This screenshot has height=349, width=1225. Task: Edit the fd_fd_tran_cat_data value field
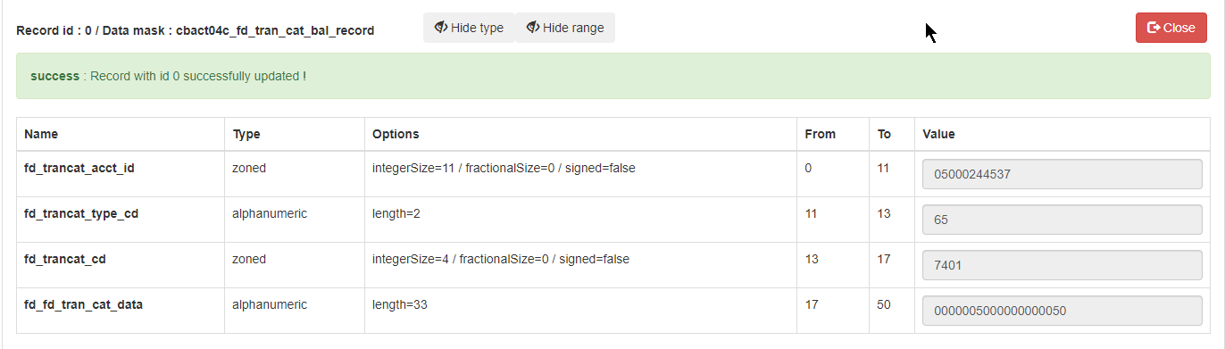click(x=1062, y=311)
